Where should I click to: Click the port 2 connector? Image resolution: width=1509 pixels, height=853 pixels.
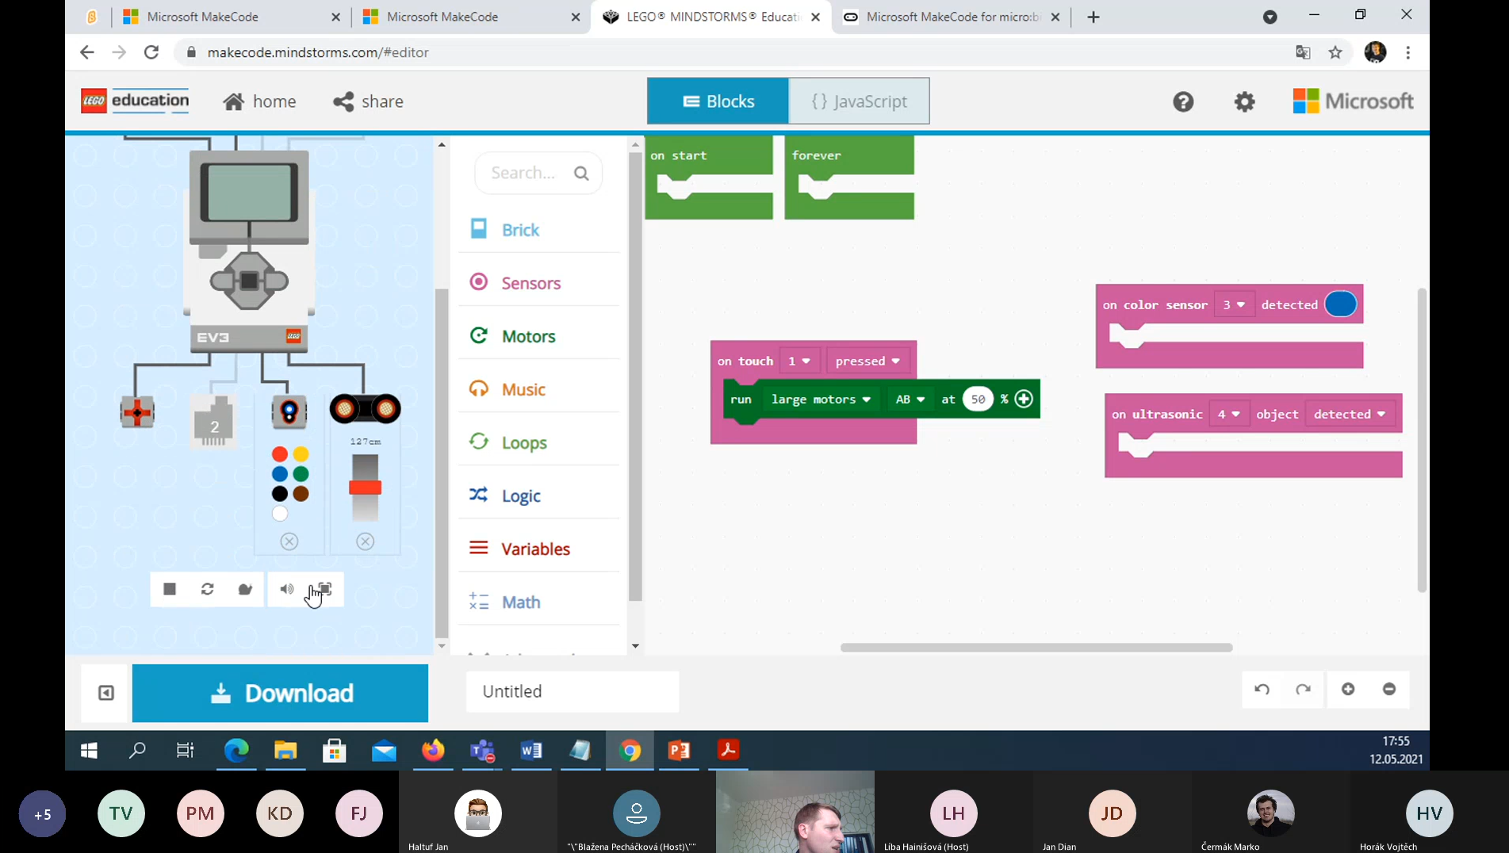click(x=214, y=420)
